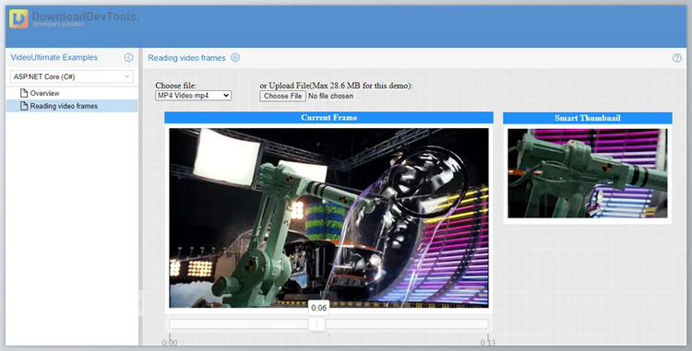Click the DownloadDevTools site title
692x351 pixels.
click(86, 18)
